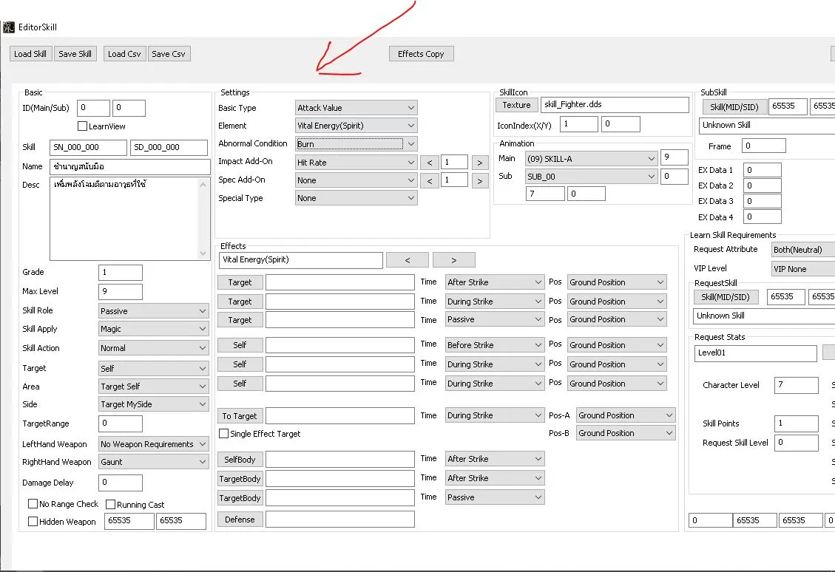Click the Max Level input field
The height and width of the screenshot is (572, 835).
[121, 292]
